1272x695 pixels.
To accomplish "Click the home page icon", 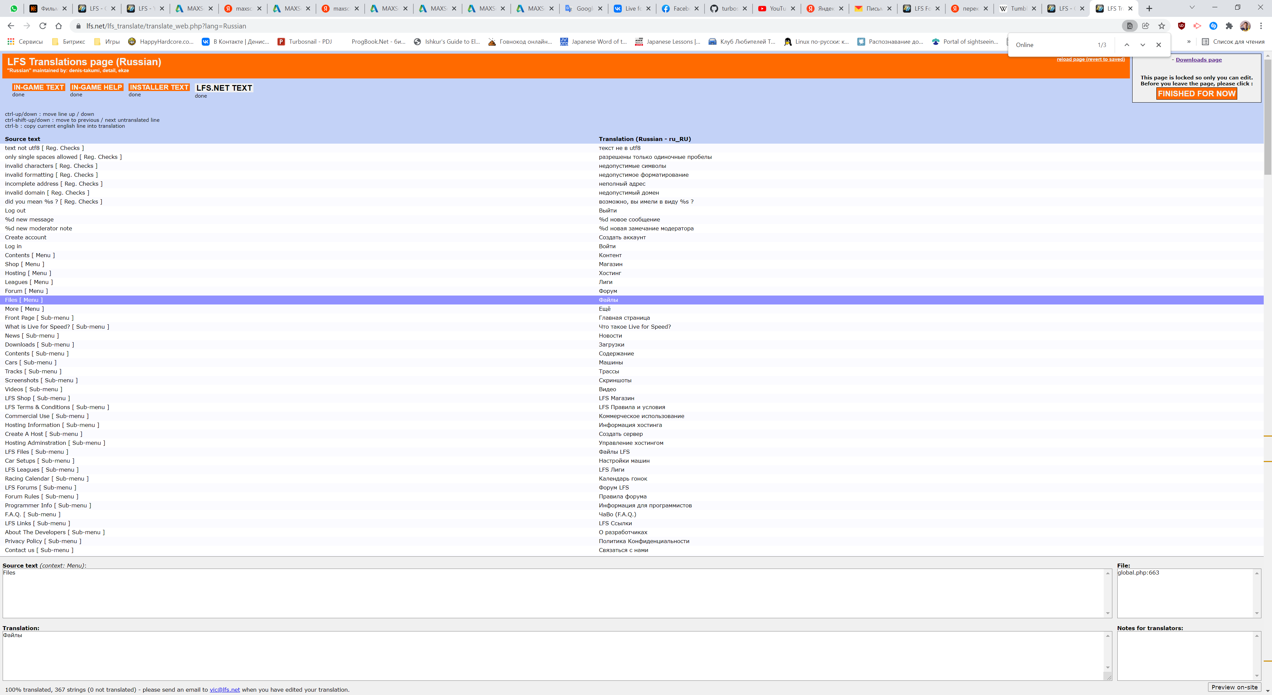I will coord(59,26).
